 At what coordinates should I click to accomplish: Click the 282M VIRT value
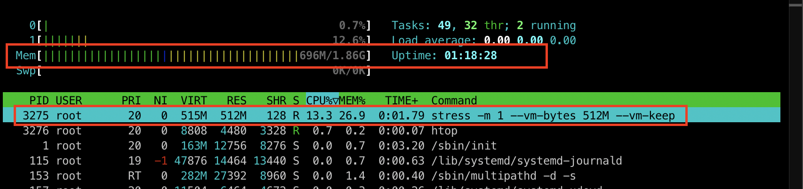click(x=194, y=176)
